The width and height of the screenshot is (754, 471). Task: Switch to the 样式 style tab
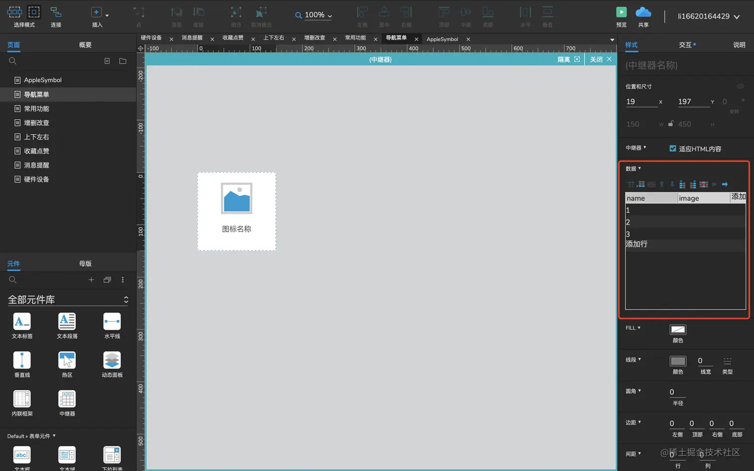[x=631, y=45]
